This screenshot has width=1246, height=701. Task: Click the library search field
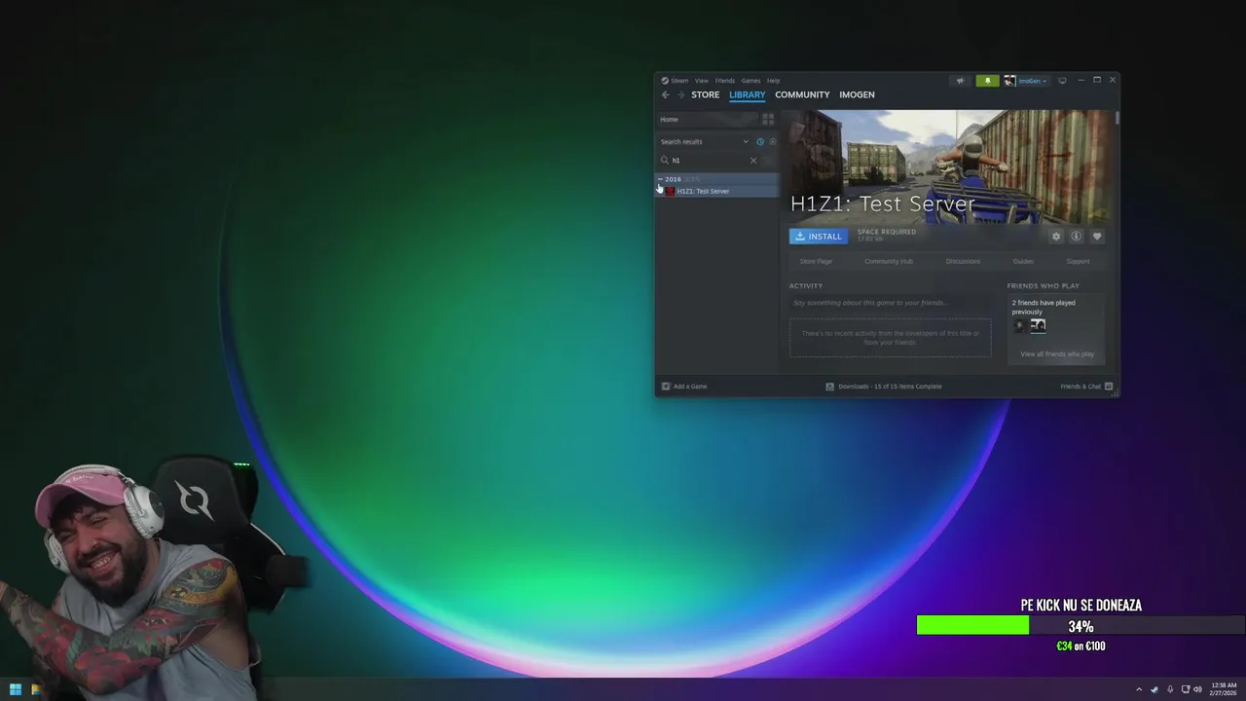[x=709, y=161]
